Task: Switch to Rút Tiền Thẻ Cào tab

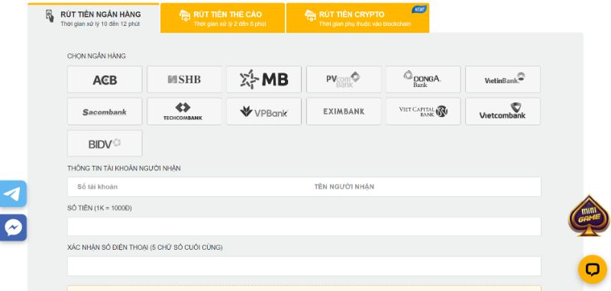Action: click(x=222, y=18)
